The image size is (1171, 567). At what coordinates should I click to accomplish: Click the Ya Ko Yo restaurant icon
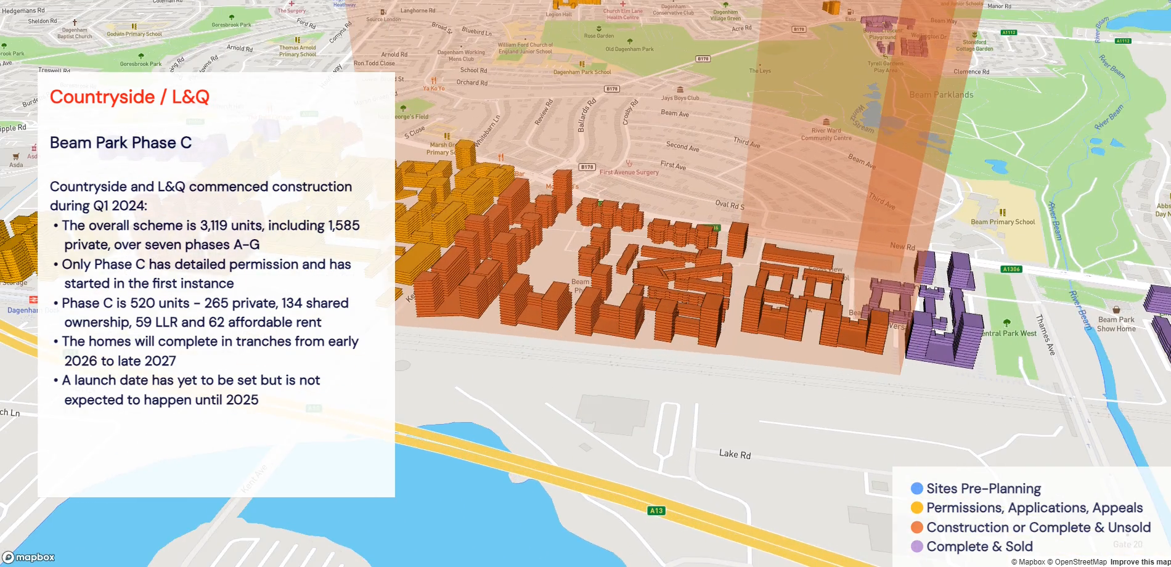[434, 80]
